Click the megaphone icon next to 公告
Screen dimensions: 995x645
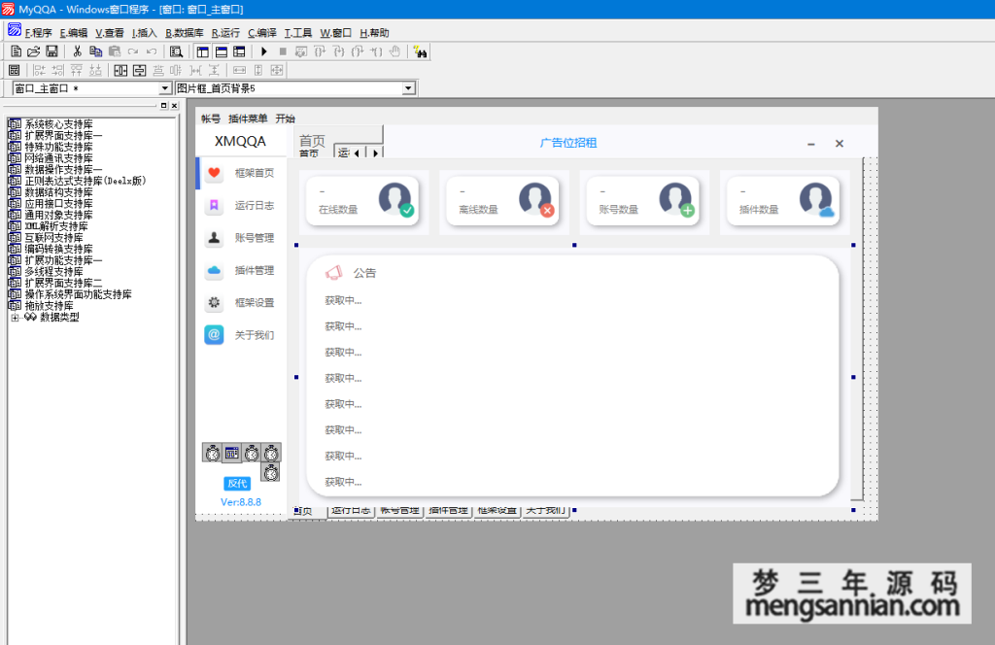tap(334, 273)
